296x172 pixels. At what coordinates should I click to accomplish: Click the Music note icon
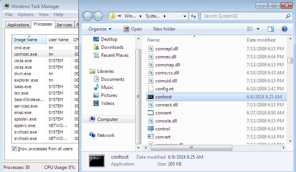[96, 87]
